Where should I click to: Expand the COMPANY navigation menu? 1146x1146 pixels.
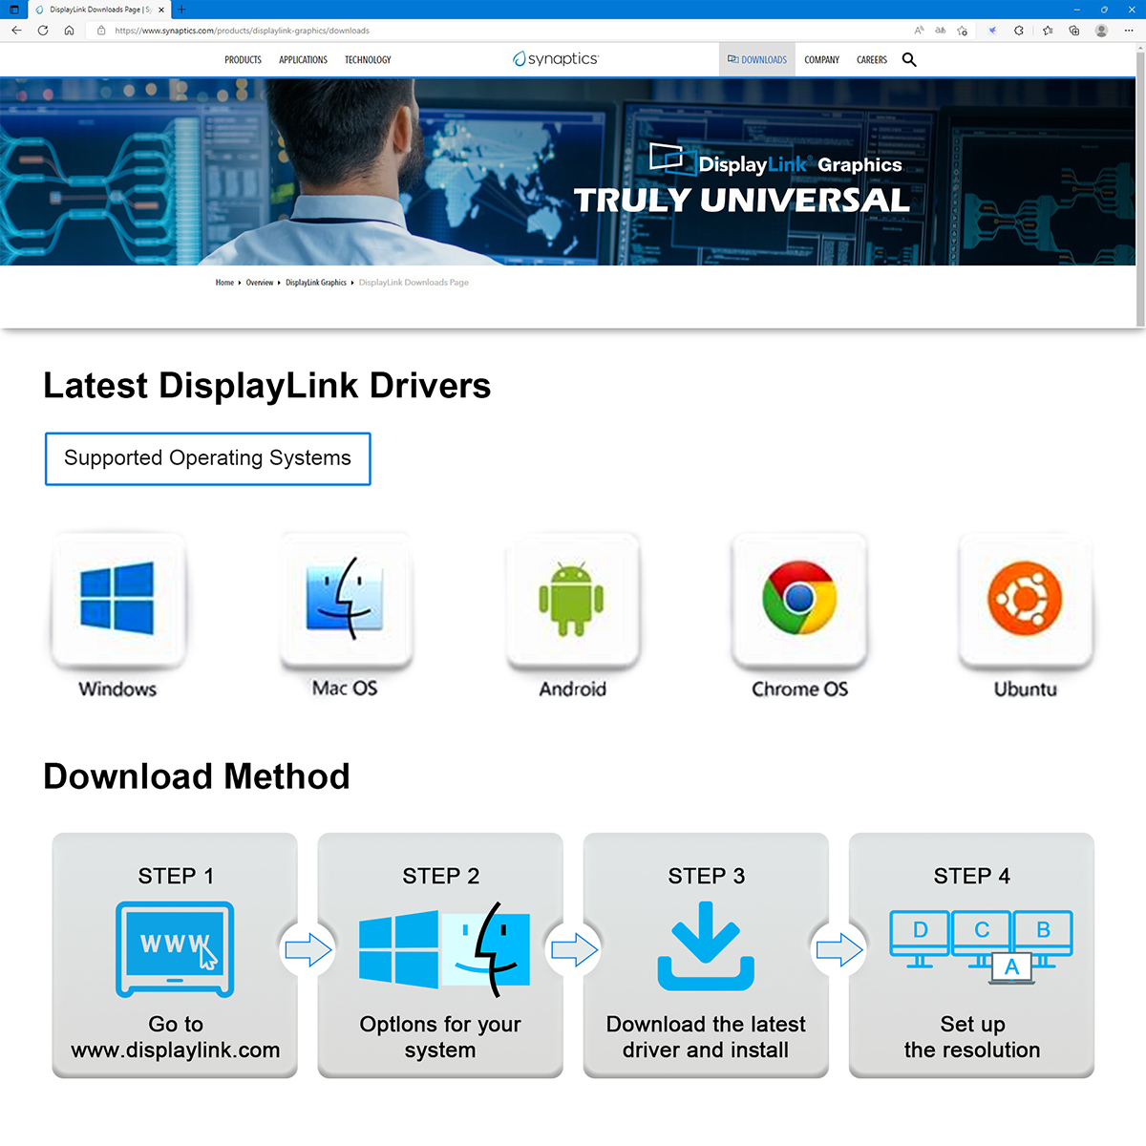(x=821, y=60)
